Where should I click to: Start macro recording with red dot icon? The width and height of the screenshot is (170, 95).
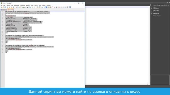(59, 7)
